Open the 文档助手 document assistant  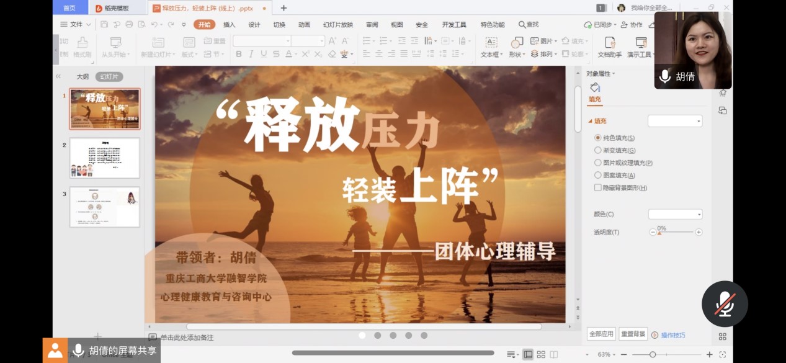(x=609, y=47)
